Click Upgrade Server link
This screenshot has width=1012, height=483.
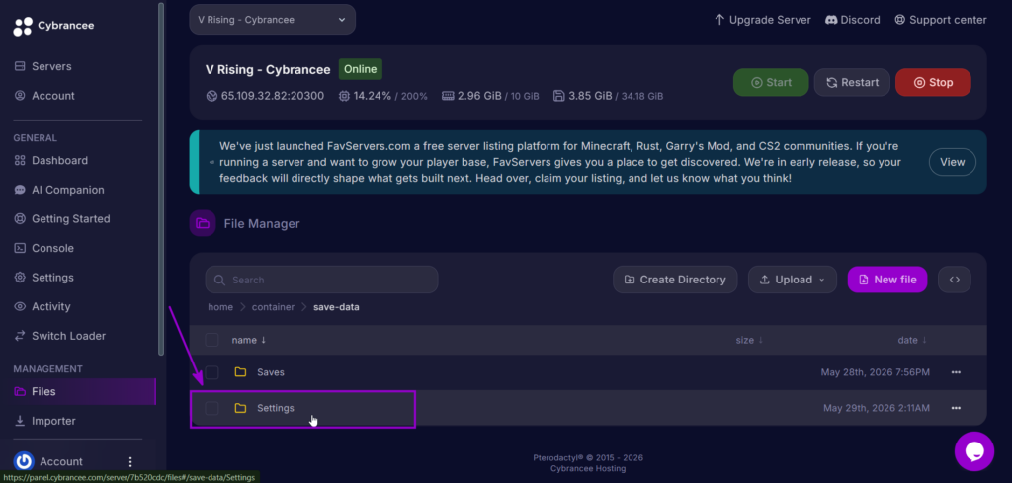762,20
